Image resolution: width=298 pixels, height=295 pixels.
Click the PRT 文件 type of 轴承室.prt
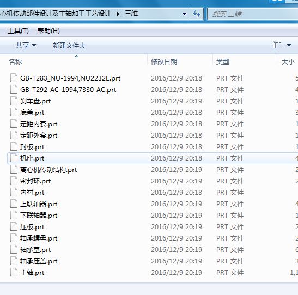(x=230, y=250)
